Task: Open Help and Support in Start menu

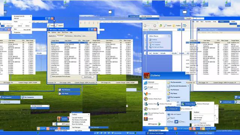Action: [x=174, y=114]
